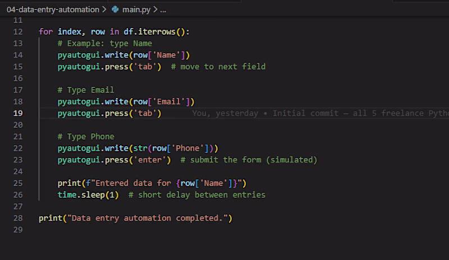Expand the breadcrumb ellipsis after main.py
449x260 pixels.
[x=163, y=10]
